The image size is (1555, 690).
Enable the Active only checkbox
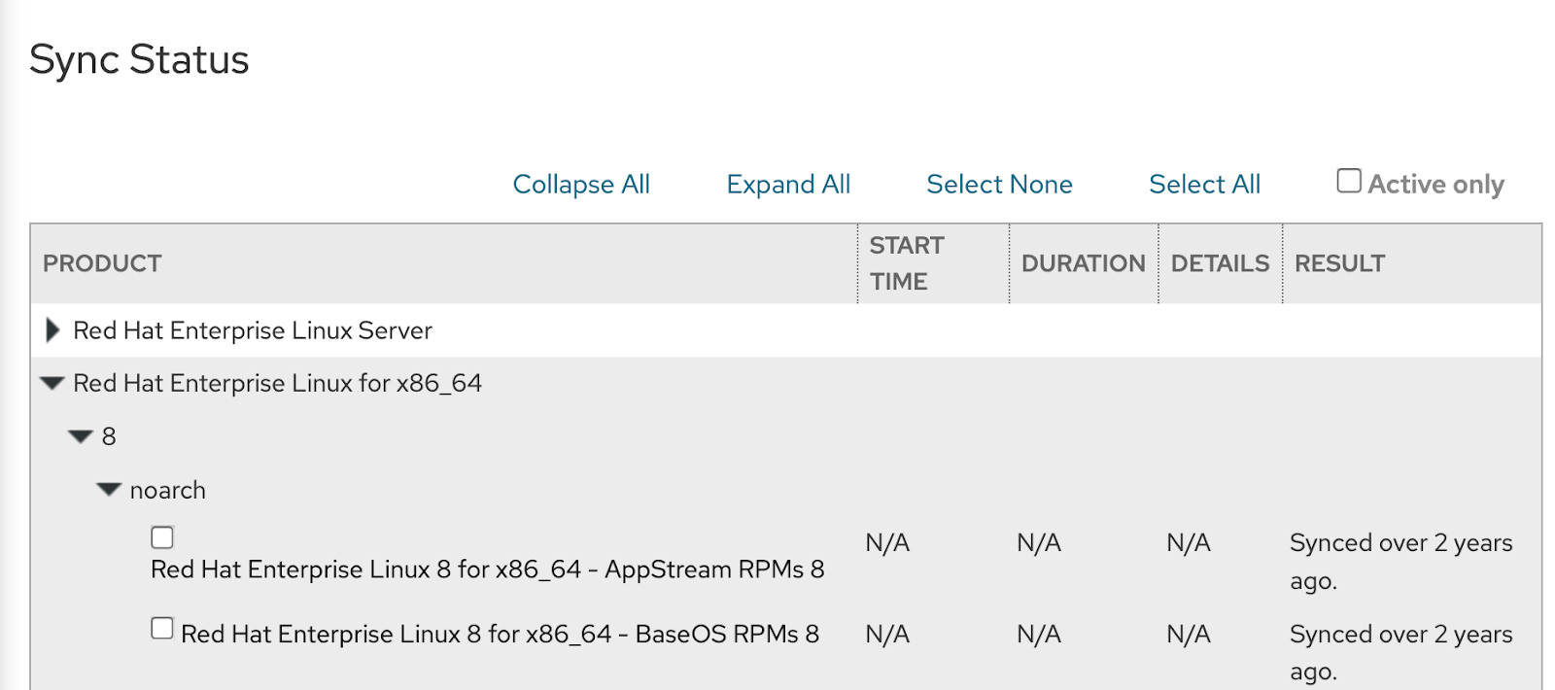[x=1349, y=181]
